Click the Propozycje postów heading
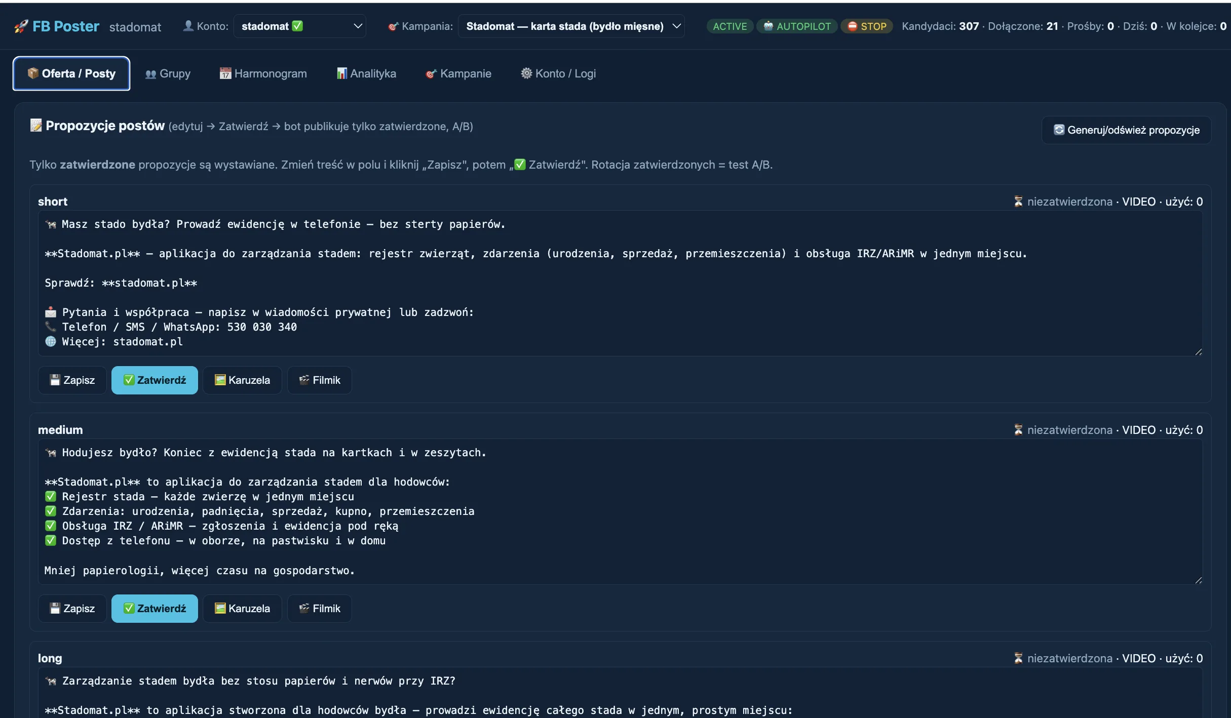 (105, 126)
